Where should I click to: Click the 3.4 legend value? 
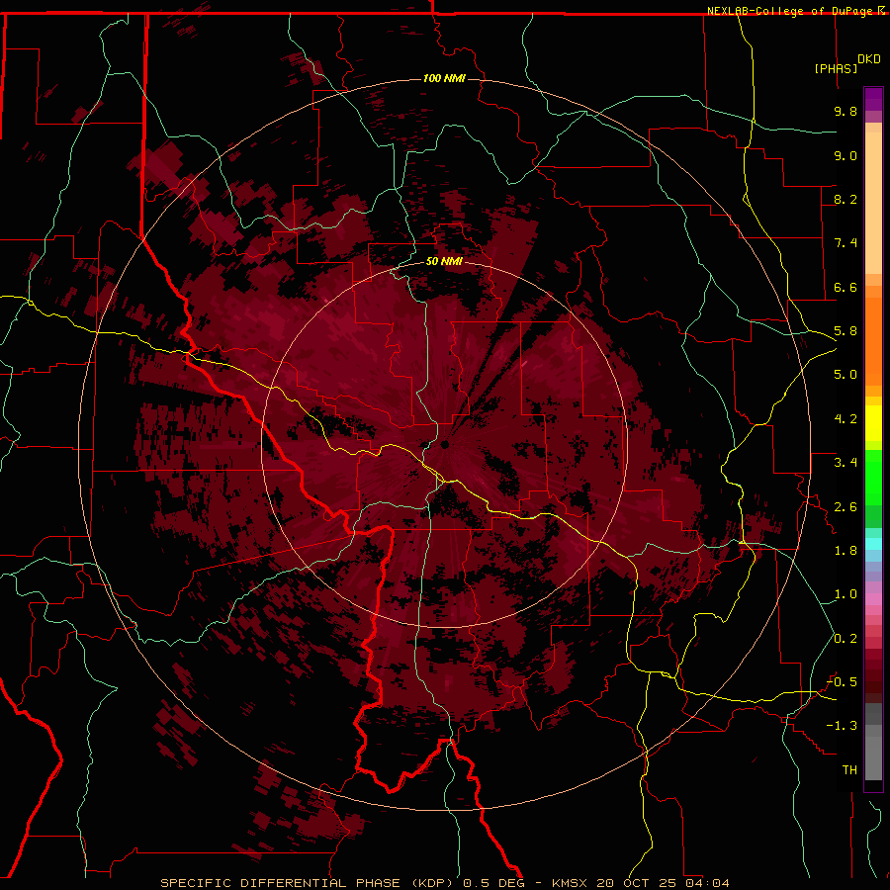point(845,463)
